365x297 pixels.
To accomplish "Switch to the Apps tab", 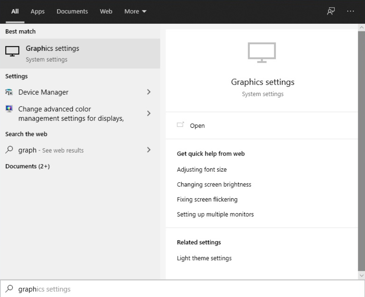I will pyautogui.click(x=37, y=11).
